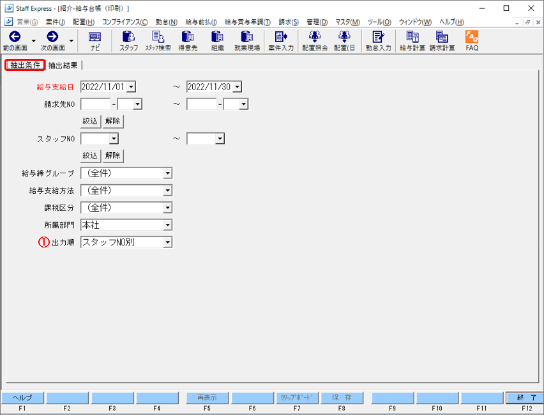Expand the 前の画面 history dropdown arrow
Image resolution: width=544 pixels, height=415 pixels.
34,41
